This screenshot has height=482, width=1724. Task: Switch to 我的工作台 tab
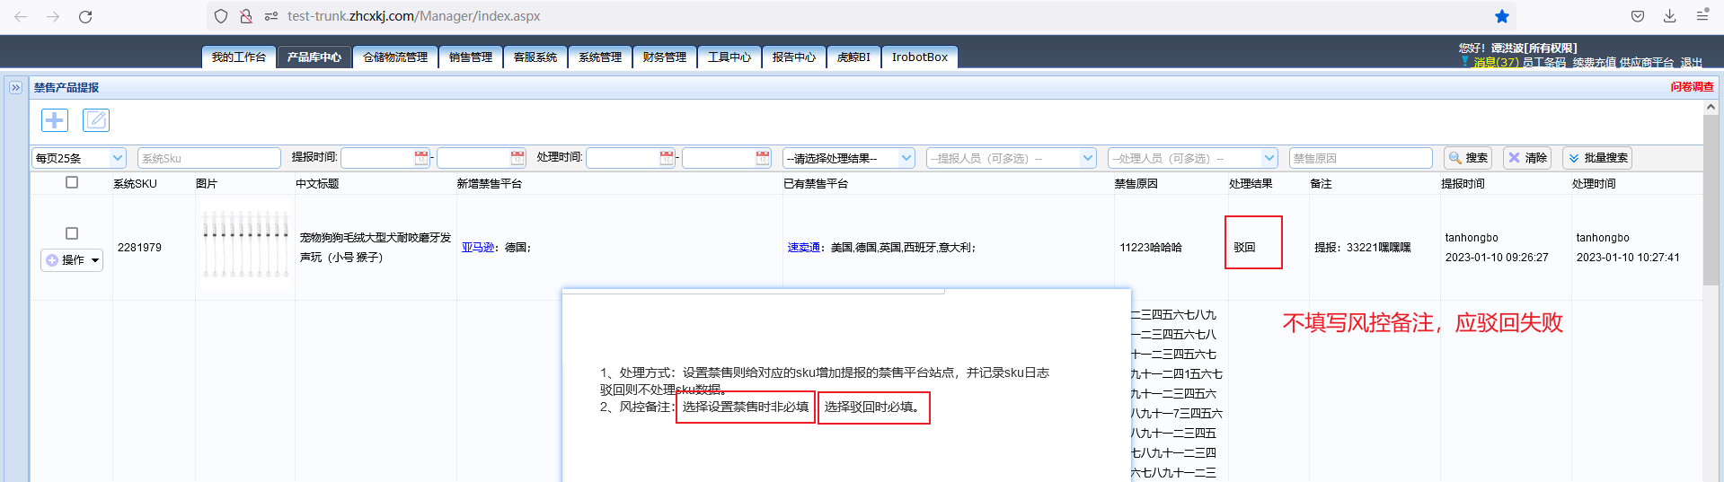click(x=238, y=57)
